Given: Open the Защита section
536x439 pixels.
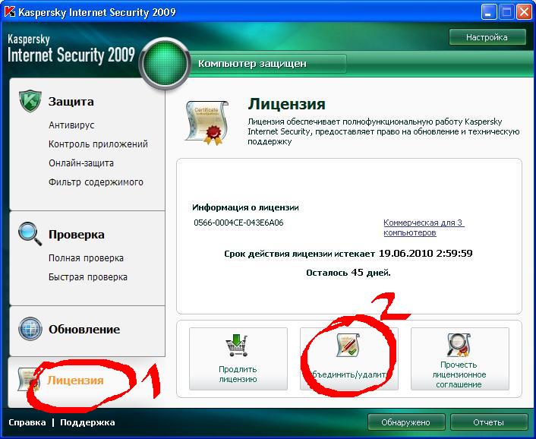Looking at the screenshot, I should pos(71,102).
